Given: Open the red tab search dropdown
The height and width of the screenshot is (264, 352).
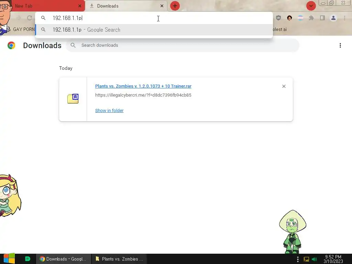Looking at the screenshot, I should pos(311,6).
